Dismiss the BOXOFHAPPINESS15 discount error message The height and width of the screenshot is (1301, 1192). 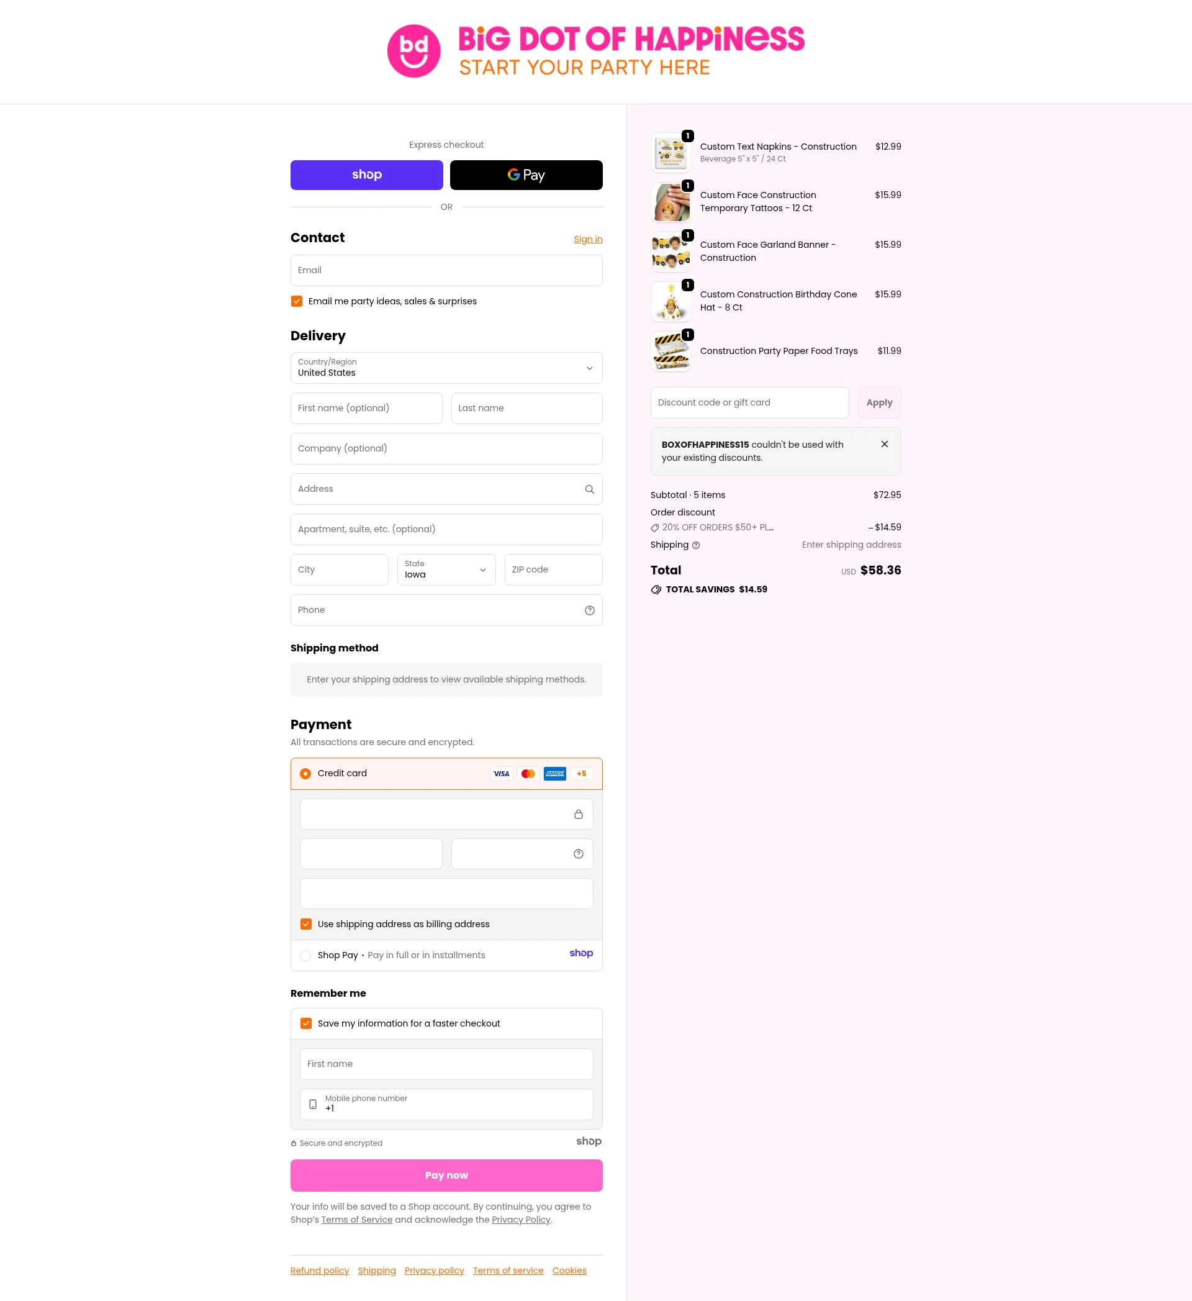884,444
